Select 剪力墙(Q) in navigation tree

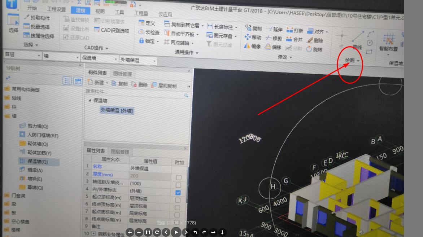point(34,126)
